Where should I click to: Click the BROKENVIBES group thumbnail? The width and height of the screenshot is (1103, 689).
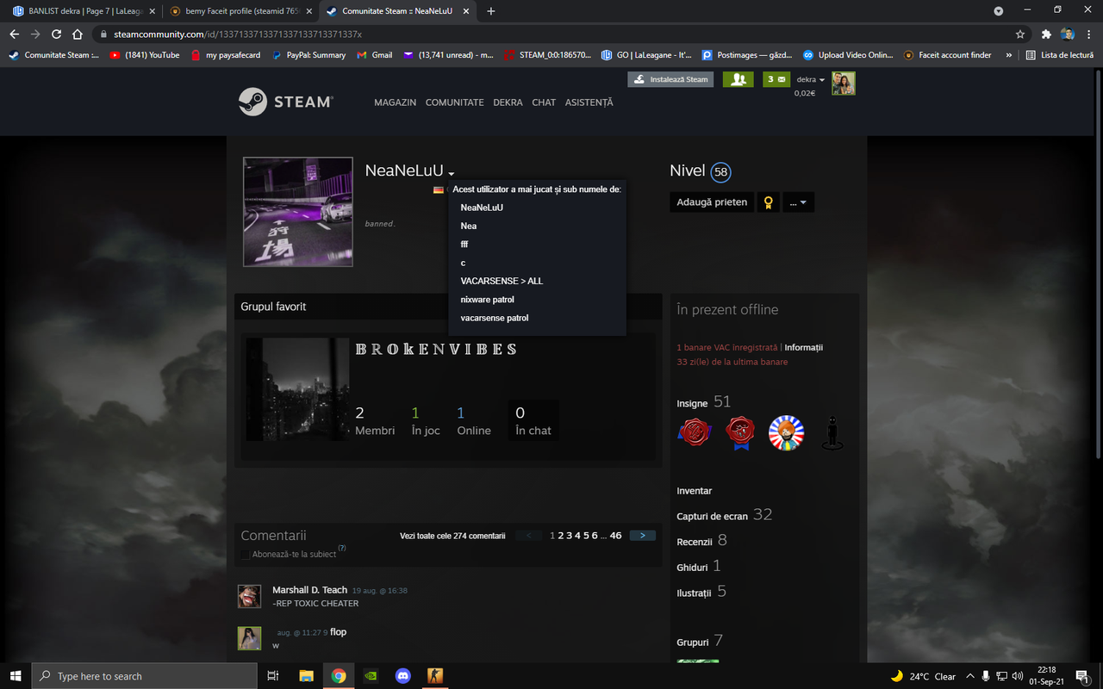coord(298,389)
